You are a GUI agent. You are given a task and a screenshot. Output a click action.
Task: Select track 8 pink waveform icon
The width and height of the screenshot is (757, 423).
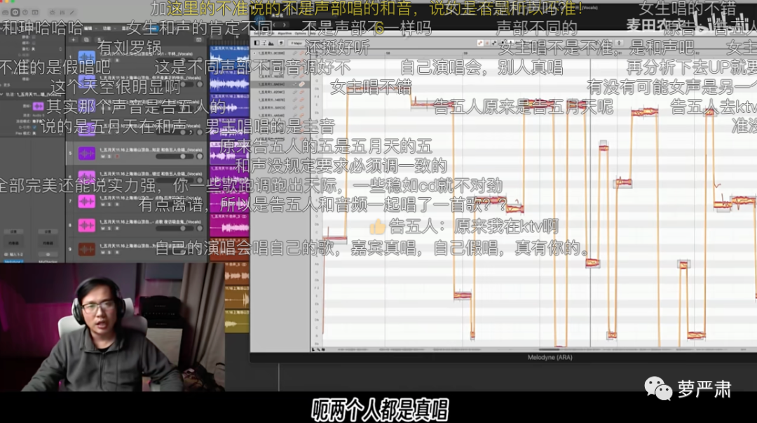[x=86, y=225]
